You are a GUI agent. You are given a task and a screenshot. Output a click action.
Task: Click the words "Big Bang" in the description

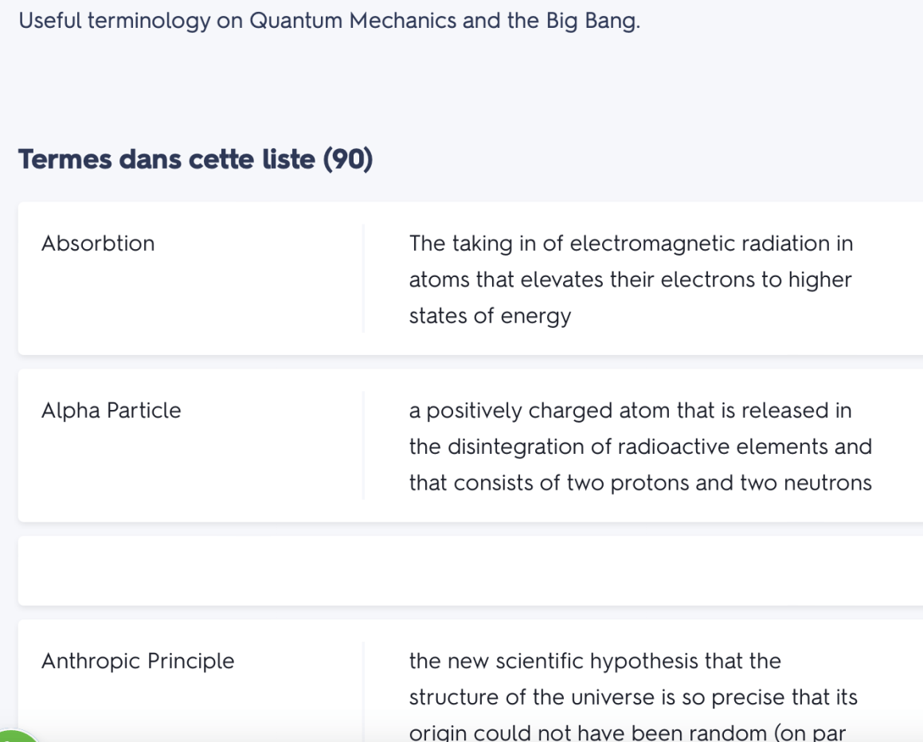pos(592,21)
